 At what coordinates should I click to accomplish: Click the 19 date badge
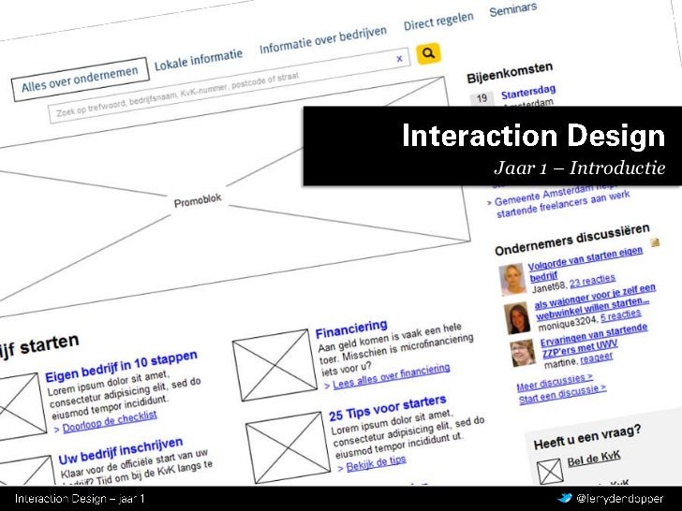point(482,98)
